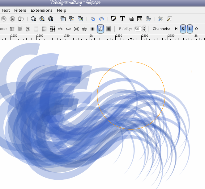The height and width of the screenshot is (189, 205).
Task: Click the Unlink clone icon
Action: (80, 19)
